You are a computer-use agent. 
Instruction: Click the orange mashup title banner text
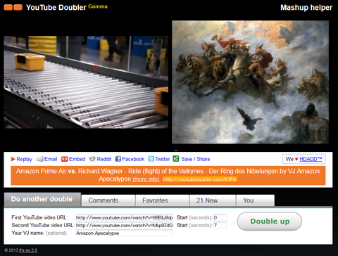[168, 175]
